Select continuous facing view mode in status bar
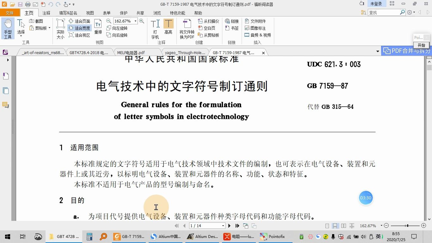The width and height of the screenshot is (432, 243). 352,226
